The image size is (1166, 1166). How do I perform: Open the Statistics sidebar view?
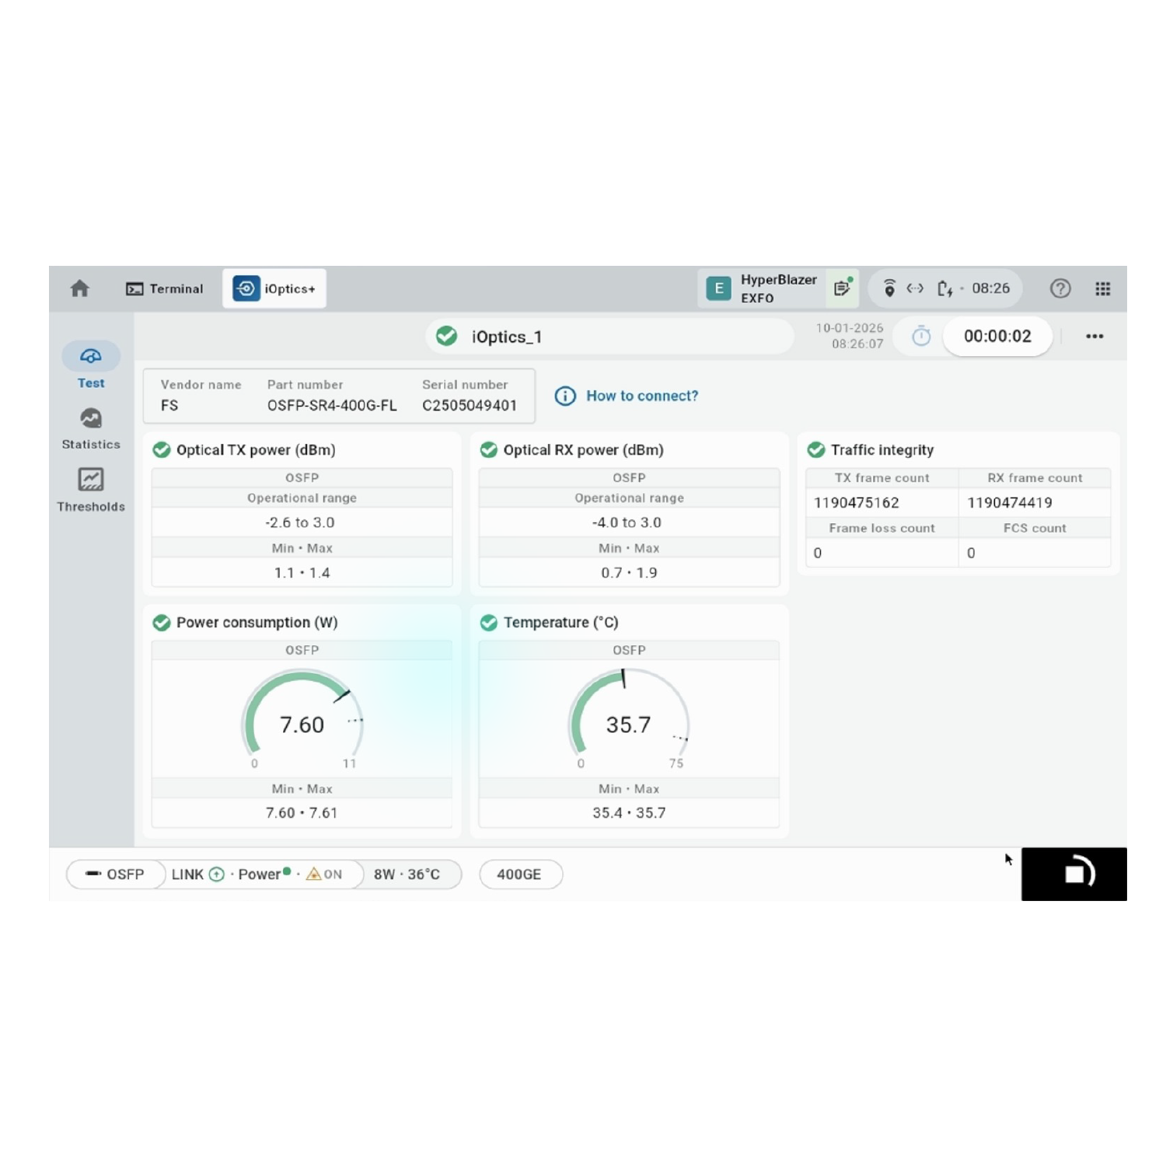(91, 428)
